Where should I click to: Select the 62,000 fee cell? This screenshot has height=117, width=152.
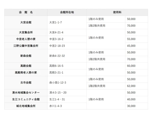click(131, 86)
